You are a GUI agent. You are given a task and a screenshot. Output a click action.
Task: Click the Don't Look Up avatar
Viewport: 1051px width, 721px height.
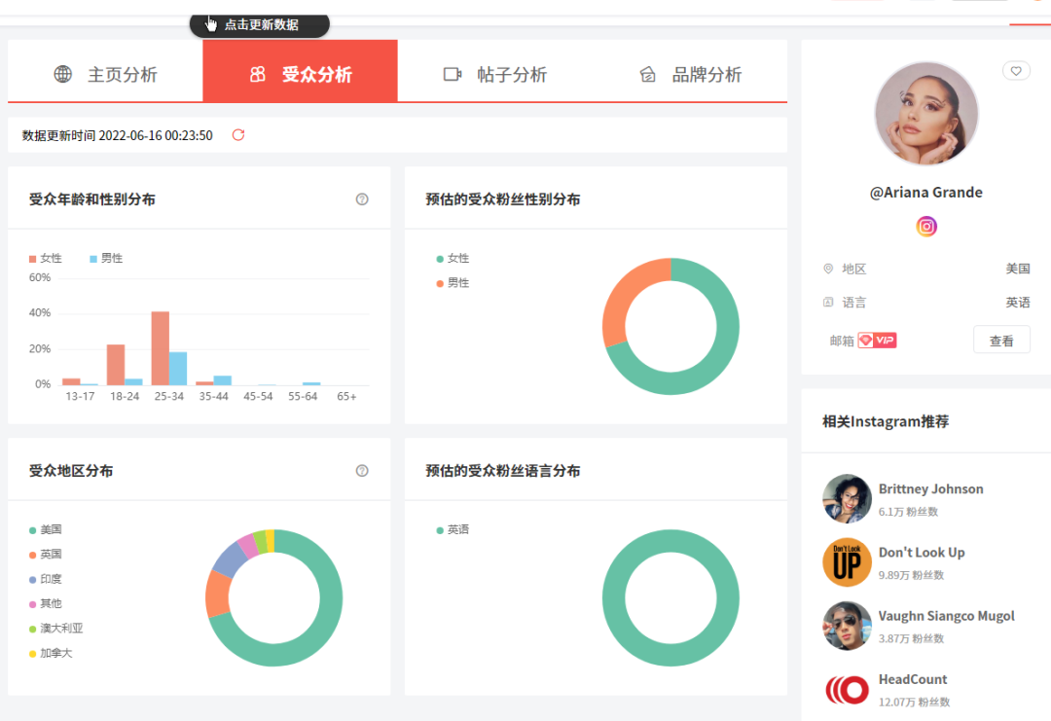[848, 562]
